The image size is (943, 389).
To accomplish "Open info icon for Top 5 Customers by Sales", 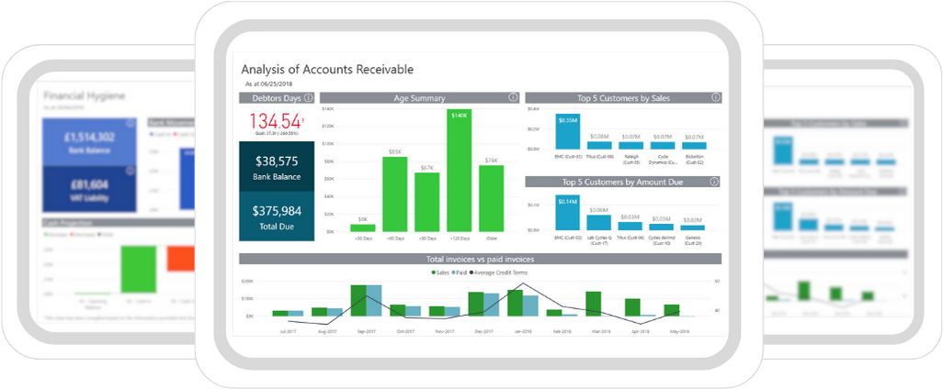I will 715,97.
